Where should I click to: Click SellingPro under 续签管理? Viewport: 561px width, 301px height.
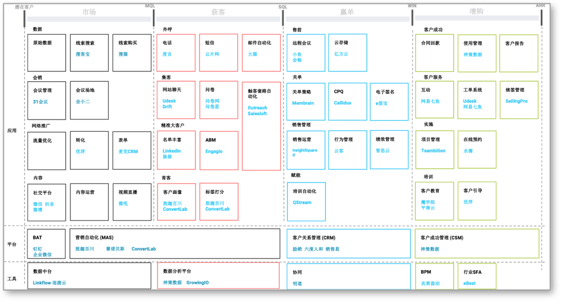pos(517,101)
